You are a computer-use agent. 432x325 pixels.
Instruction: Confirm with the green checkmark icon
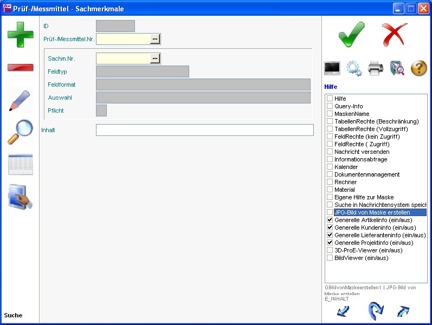(x=351, y=35)
